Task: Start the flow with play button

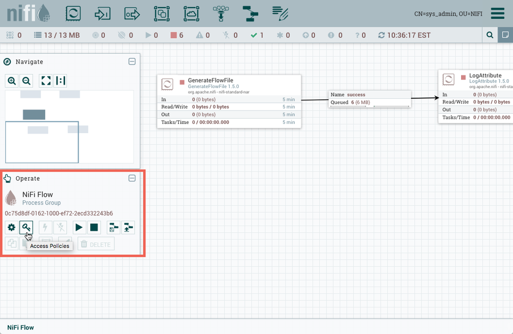Action: (79, 227)
